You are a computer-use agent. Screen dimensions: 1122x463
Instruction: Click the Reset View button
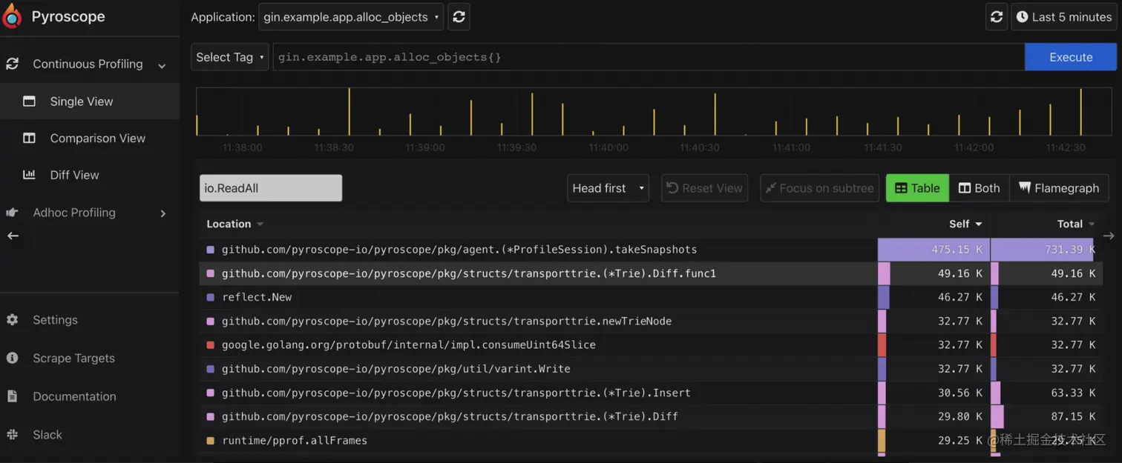click(705, 188)
